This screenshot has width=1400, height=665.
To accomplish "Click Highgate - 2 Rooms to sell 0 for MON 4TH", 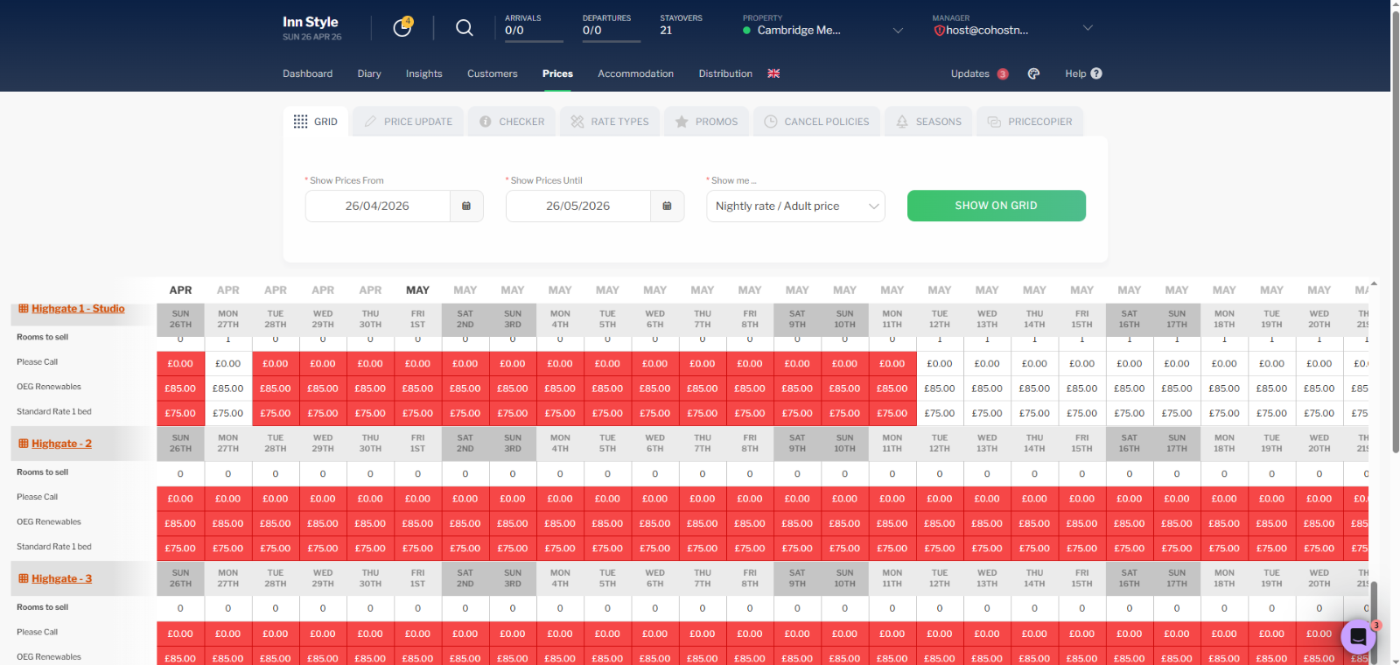I will pos(560,473).
